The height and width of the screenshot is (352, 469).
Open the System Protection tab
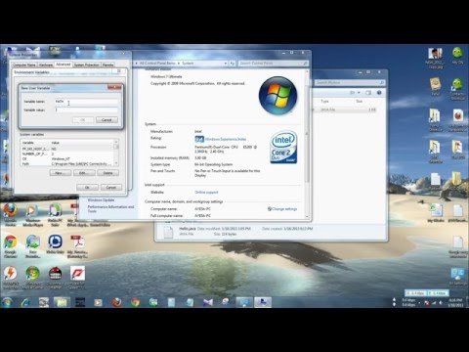(87, 65)
